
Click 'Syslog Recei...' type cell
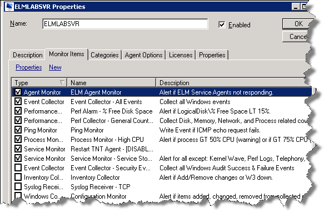click(x=43, y=187)
